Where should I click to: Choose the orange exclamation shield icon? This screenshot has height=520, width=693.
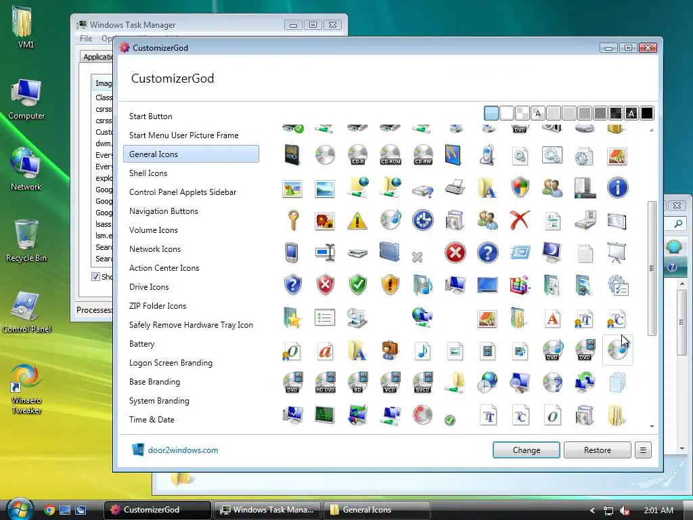(390, 285)
